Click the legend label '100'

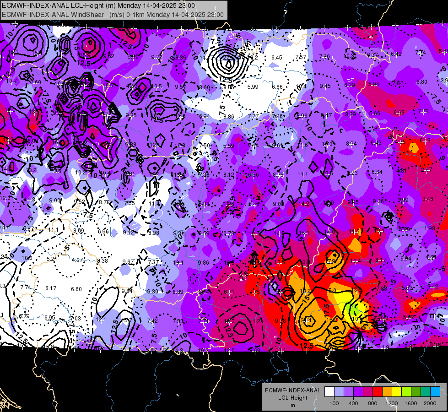334,403
